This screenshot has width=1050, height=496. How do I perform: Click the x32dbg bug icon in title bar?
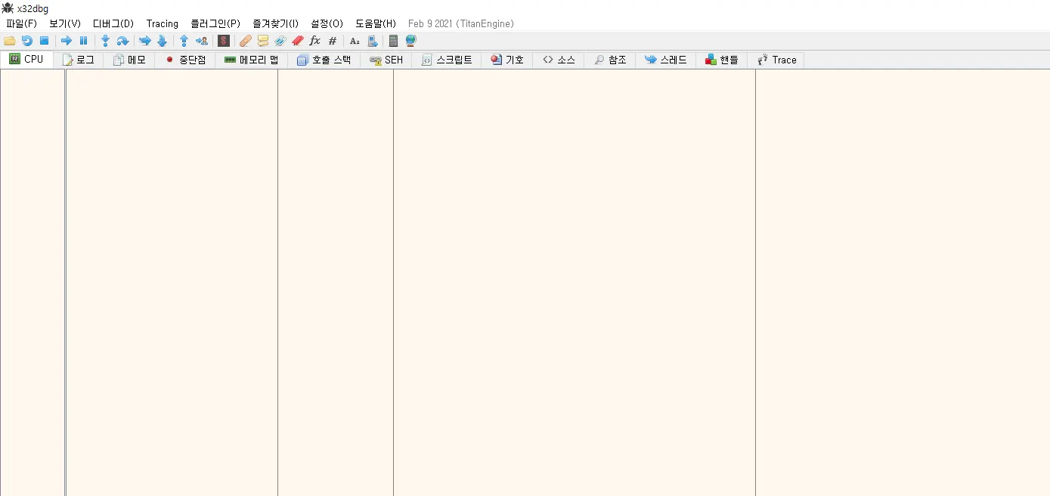tap(8, 8)
